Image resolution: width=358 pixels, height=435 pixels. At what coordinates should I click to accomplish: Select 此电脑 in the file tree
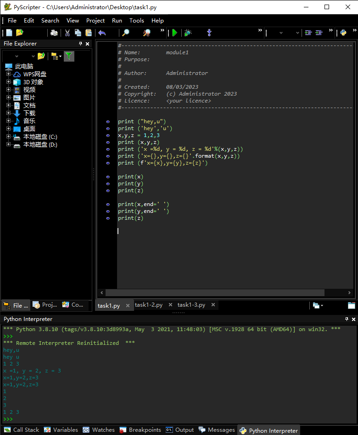24,66
